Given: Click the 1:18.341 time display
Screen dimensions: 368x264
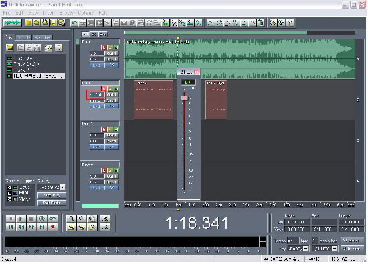Looking at the screenshot, I should click(x=197, y=223).
